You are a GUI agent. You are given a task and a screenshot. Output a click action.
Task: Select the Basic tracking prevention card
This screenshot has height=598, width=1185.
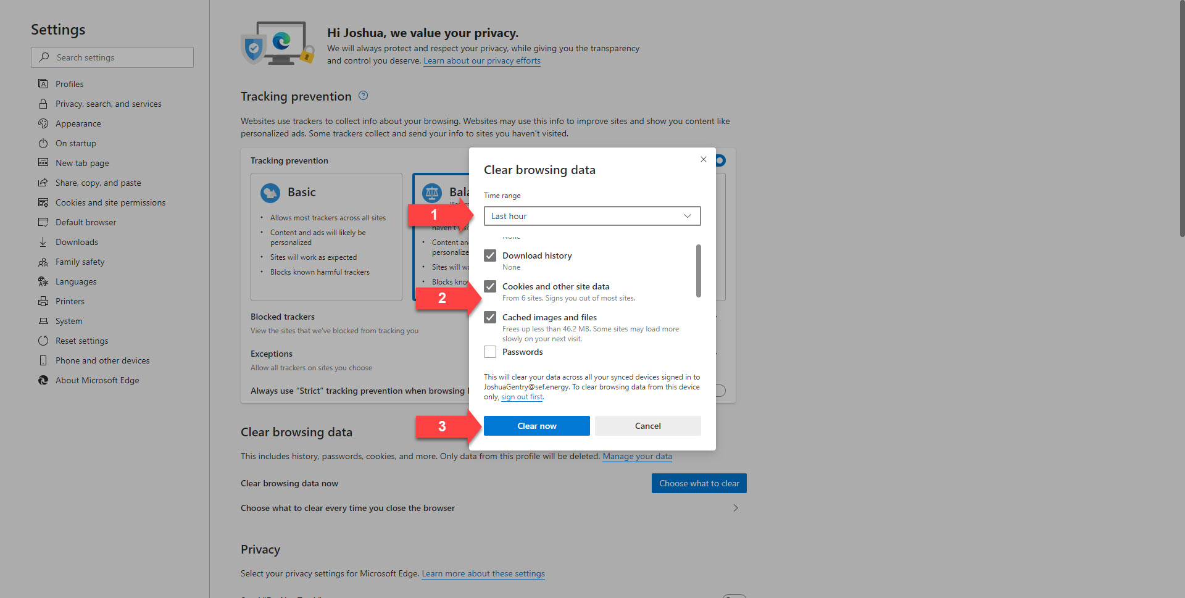[326, 237]
